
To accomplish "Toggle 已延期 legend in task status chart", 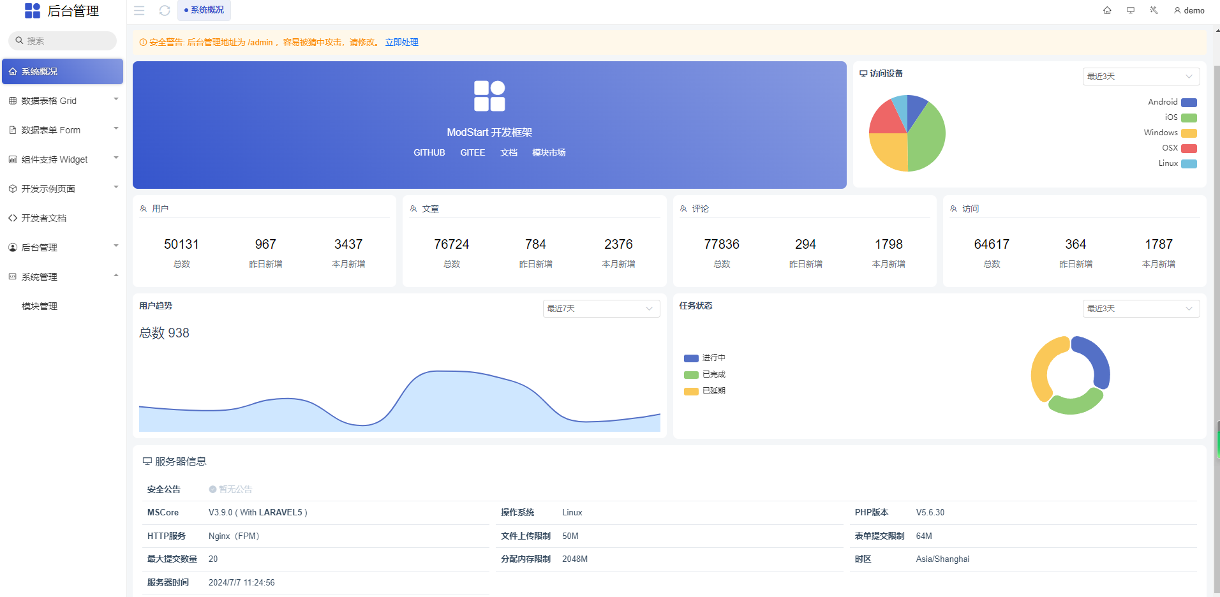I will [704, 391].
